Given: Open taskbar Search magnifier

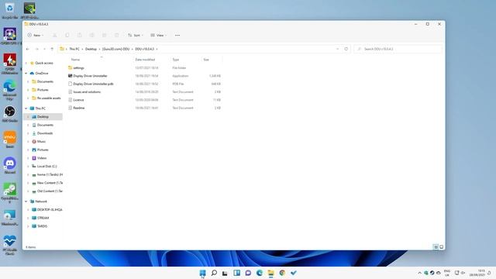Looking at the screenshot, I should (214, 273).
